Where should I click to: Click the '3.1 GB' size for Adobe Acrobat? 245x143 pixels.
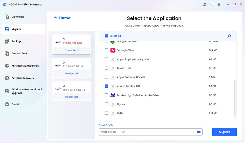pos(212,86)
